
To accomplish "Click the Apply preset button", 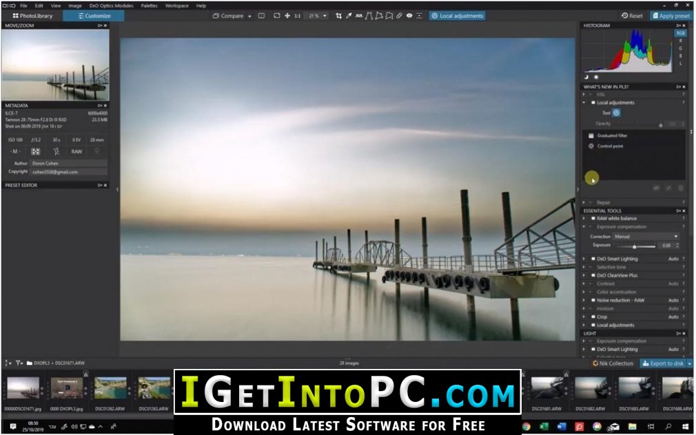I will coord(671,16).
